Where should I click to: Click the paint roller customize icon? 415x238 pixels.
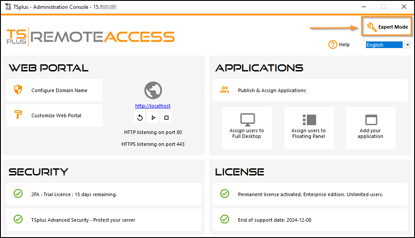click(18, 115)
